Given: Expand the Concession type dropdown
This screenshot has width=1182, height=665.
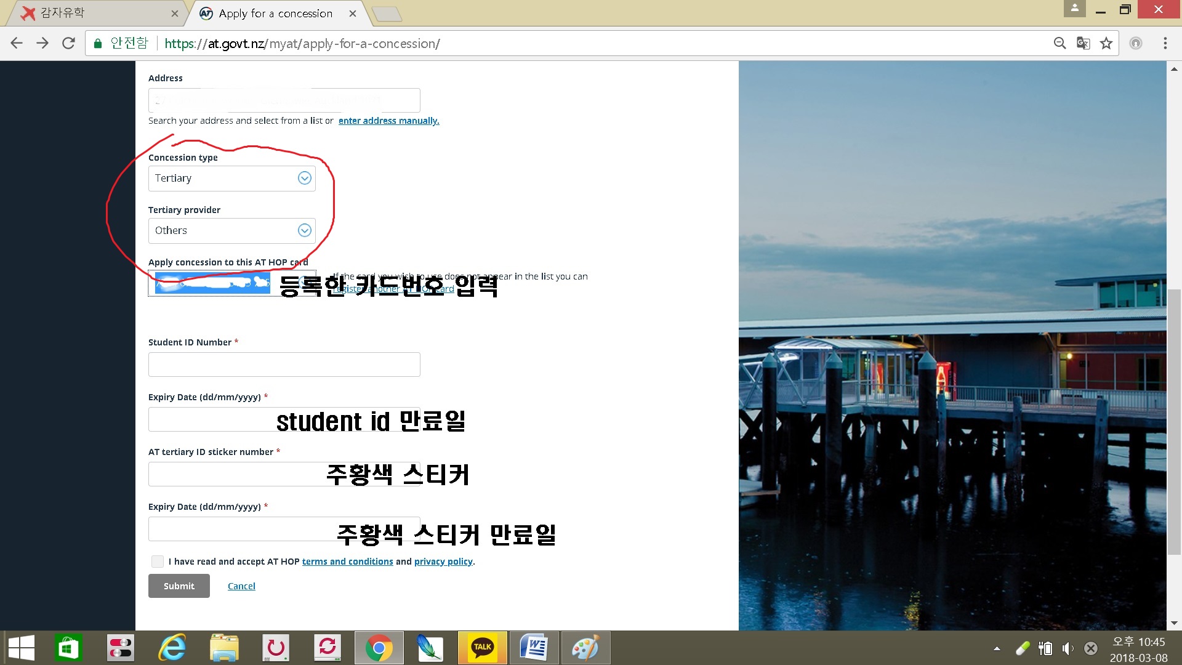Looking at the screenshot, I should [231, 179].
